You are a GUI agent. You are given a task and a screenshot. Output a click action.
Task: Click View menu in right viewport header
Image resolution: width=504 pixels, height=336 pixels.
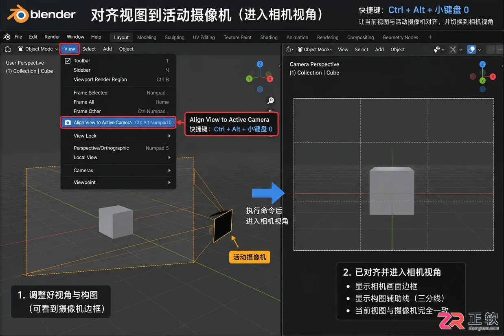[343, 50]
